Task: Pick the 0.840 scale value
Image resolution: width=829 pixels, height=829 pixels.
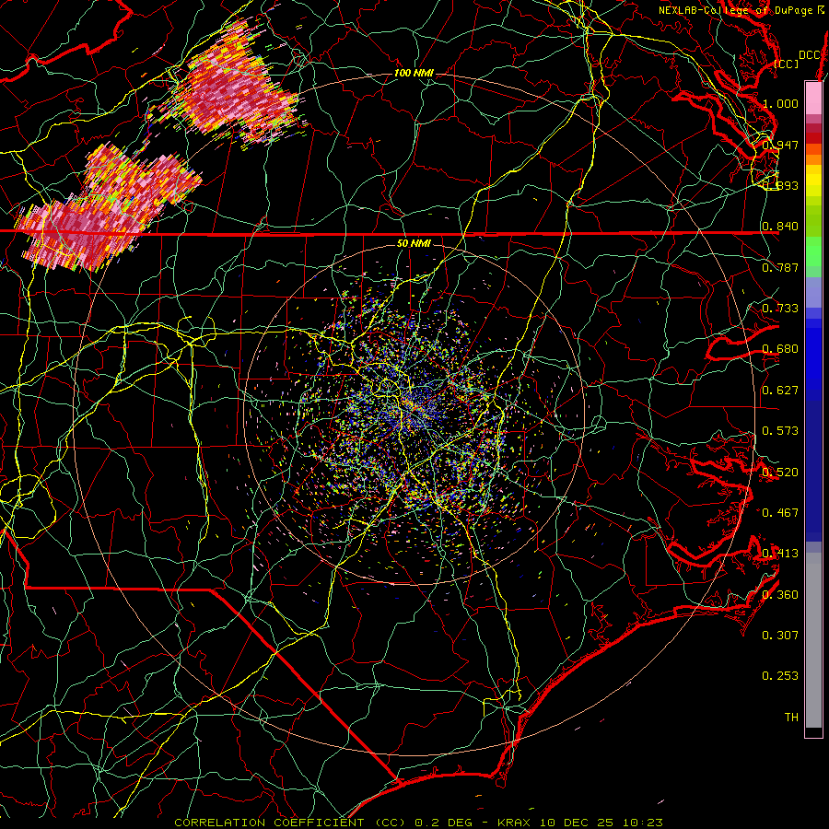Action: (x=780, y=227)
